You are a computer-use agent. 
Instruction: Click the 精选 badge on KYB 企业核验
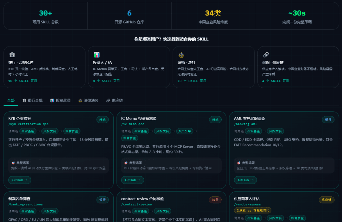click(x=103, y=120)
